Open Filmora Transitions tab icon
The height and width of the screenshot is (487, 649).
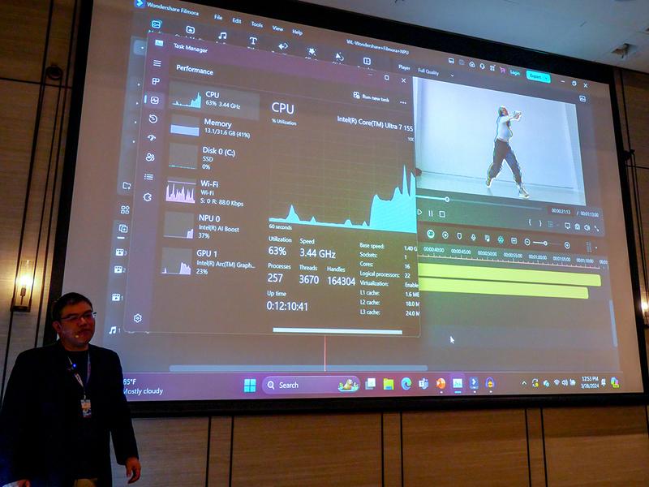(283, 46)
